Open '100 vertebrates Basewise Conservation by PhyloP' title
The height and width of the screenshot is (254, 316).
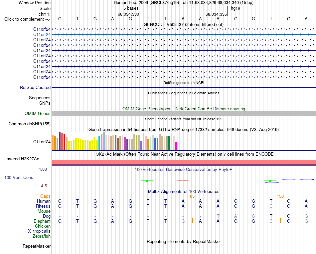[x=184, y=169]
